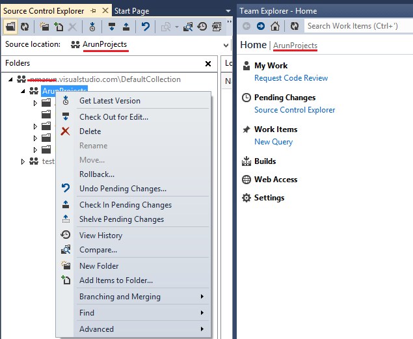
Task: Click Team Explorer Refresh icon
Action: click(295, 26)
